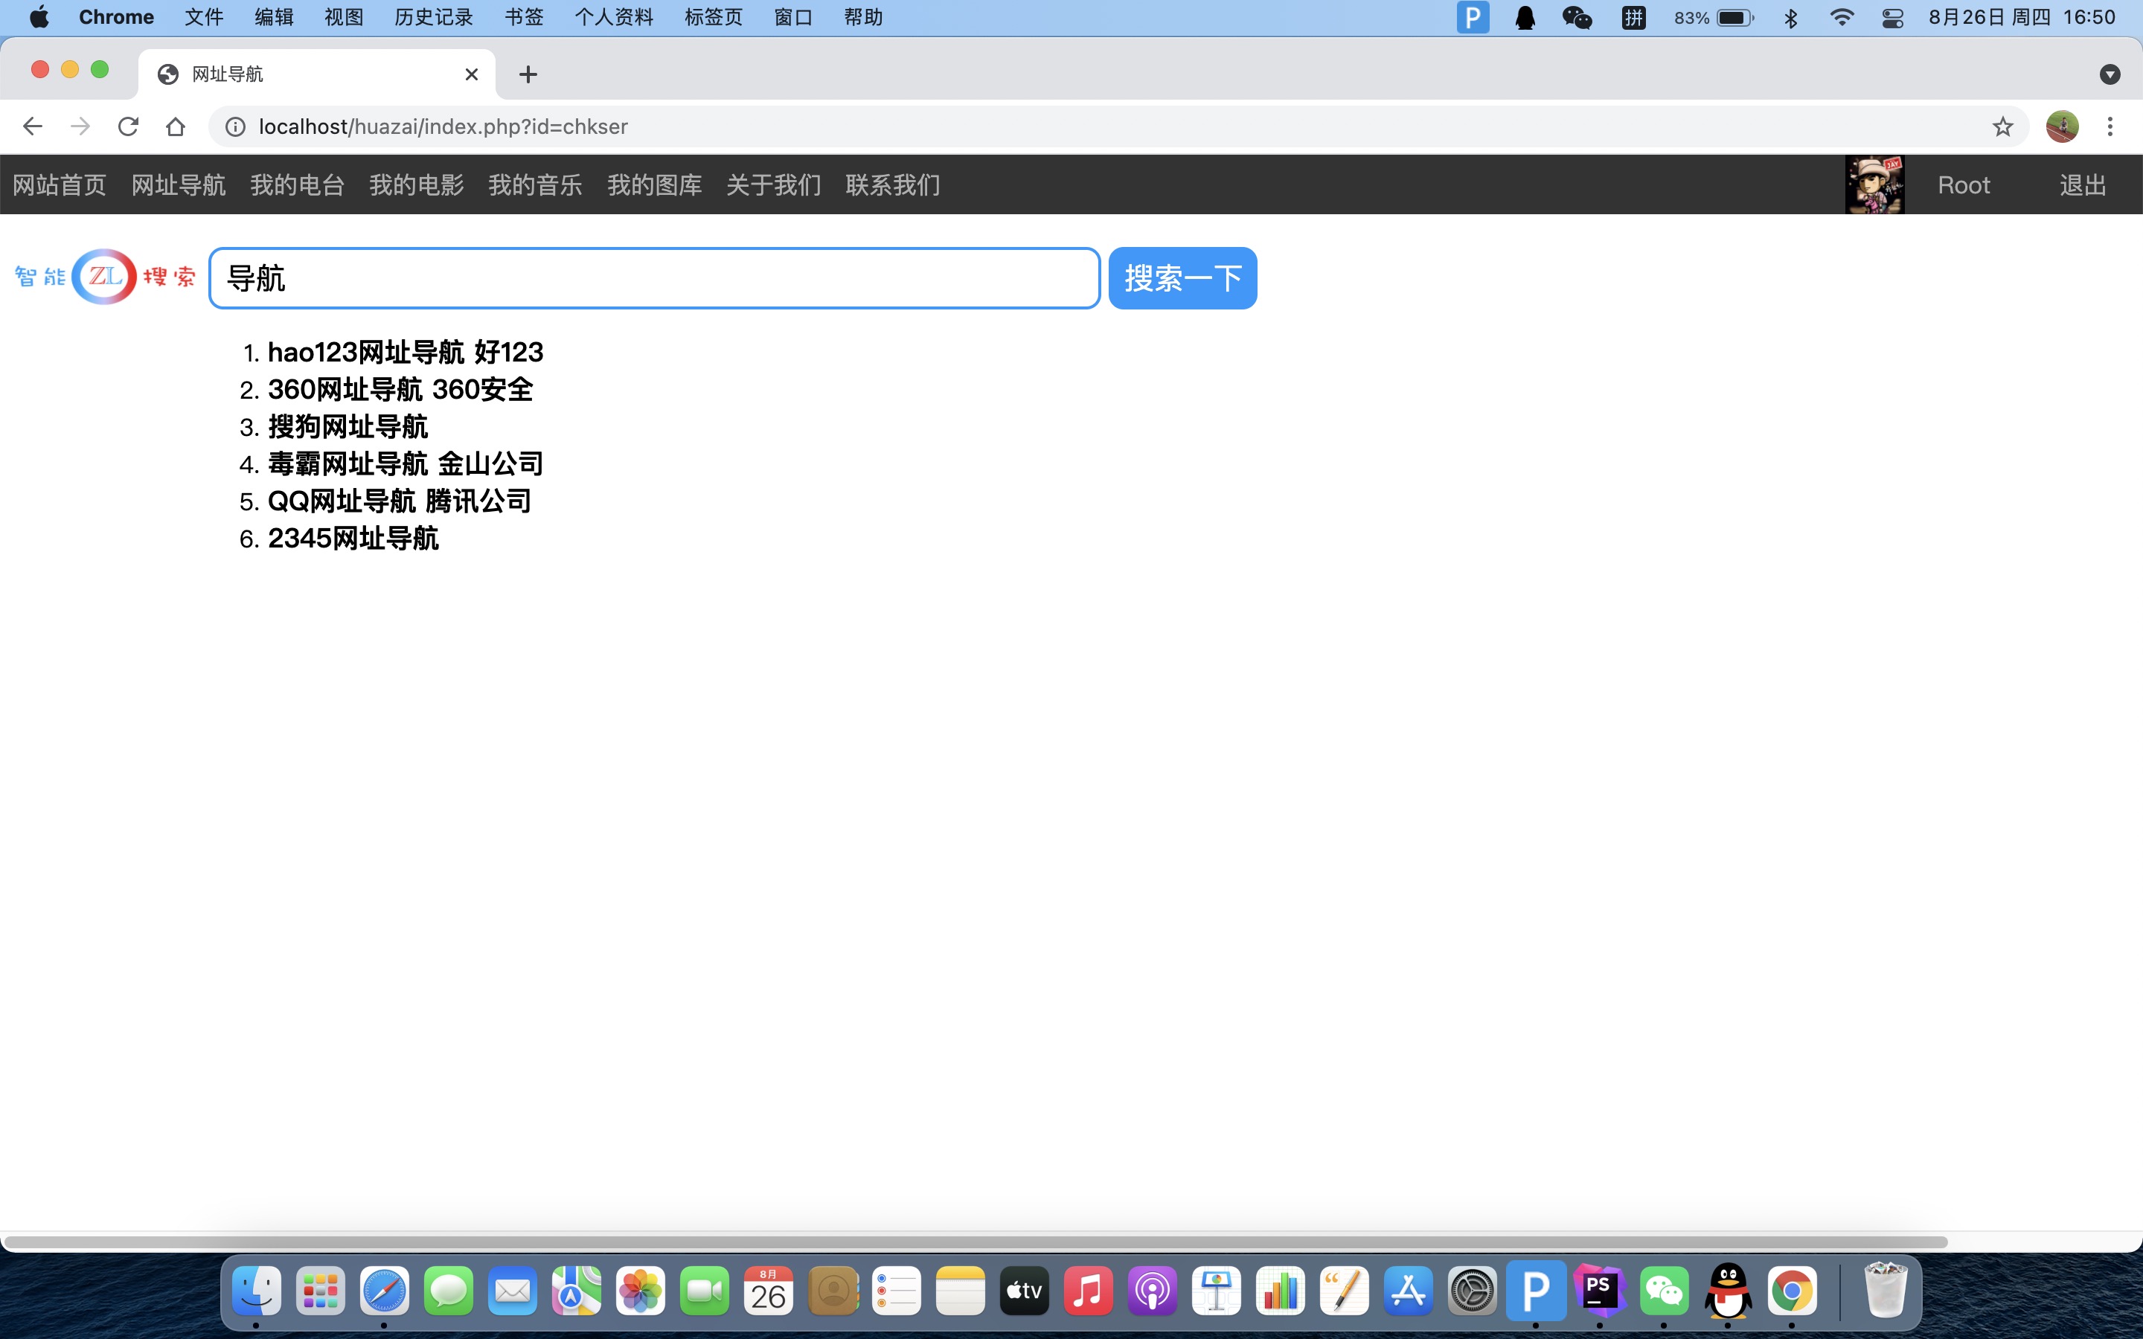Click the 搜索一下 search button
Screen dimensions: 2143x1339
tap(1182, 277)
